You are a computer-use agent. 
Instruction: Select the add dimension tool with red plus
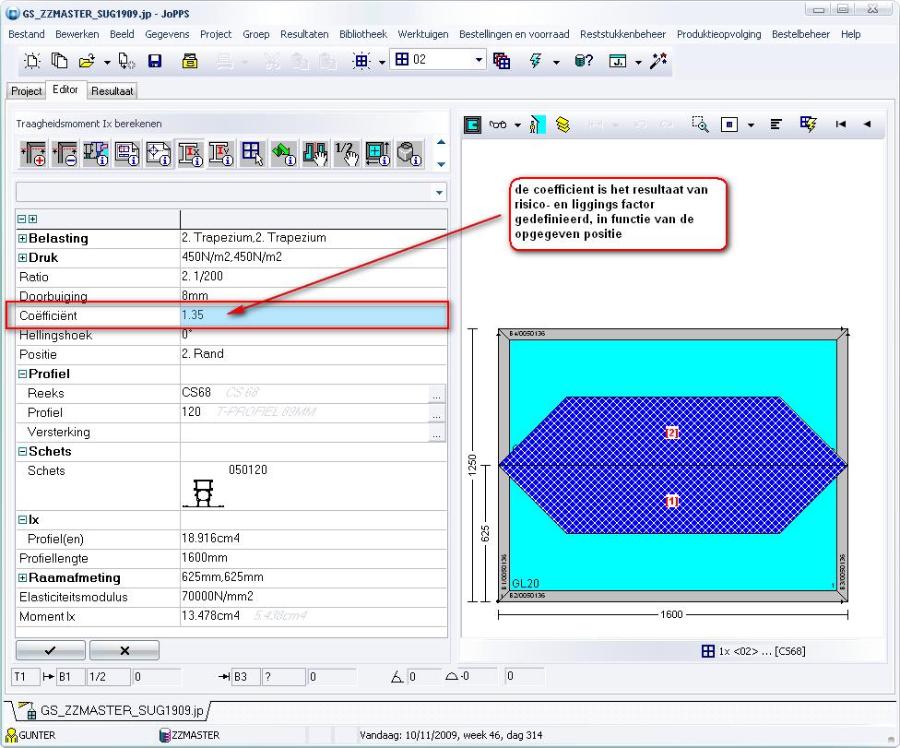(33, 154)
